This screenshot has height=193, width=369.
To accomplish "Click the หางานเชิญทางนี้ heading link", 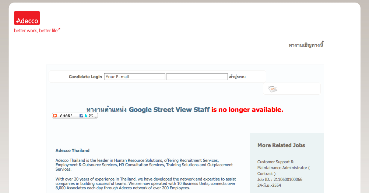I will click(306, 45).
